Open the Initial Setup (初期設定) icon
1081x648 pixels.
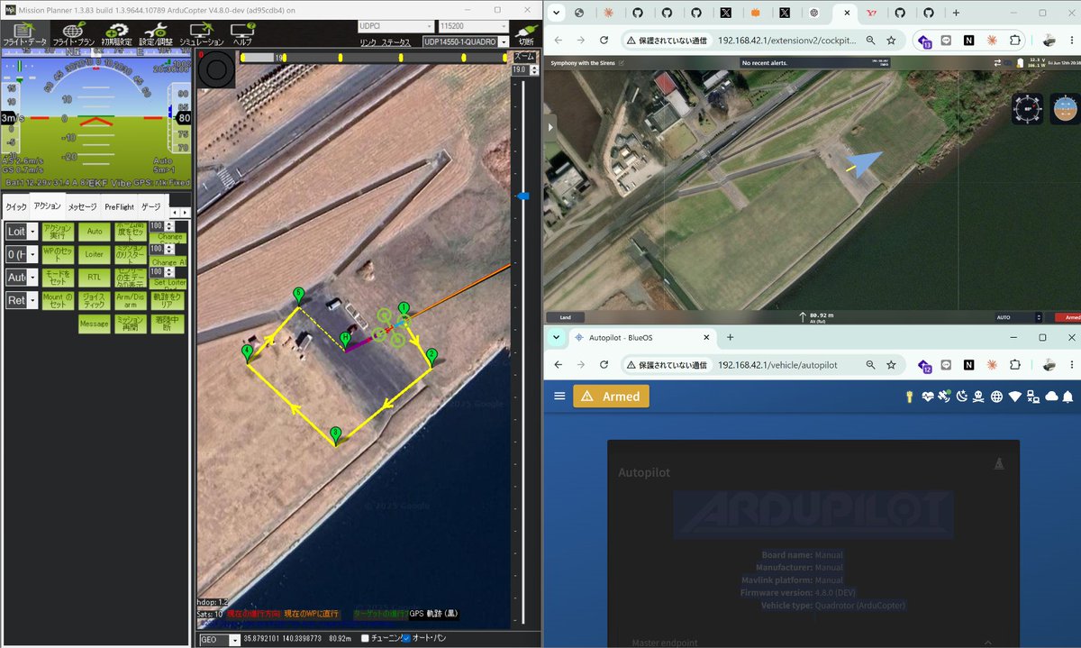coord(116,33)
